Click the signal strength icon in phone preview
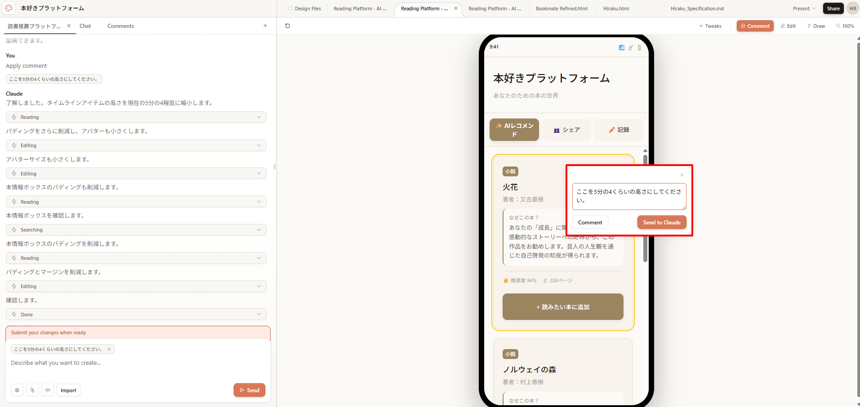The height and width of the screenshot is (407, 860). [622, 48]
